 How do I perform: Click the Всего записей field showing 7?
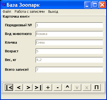pos(69,70)
